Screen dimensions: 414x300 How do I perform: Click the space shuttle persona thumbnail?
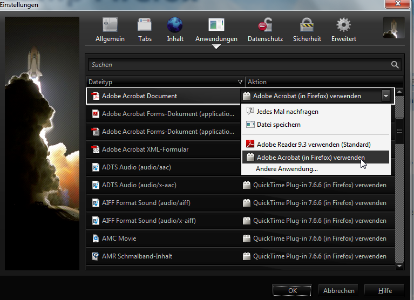[x=393, y=28]
